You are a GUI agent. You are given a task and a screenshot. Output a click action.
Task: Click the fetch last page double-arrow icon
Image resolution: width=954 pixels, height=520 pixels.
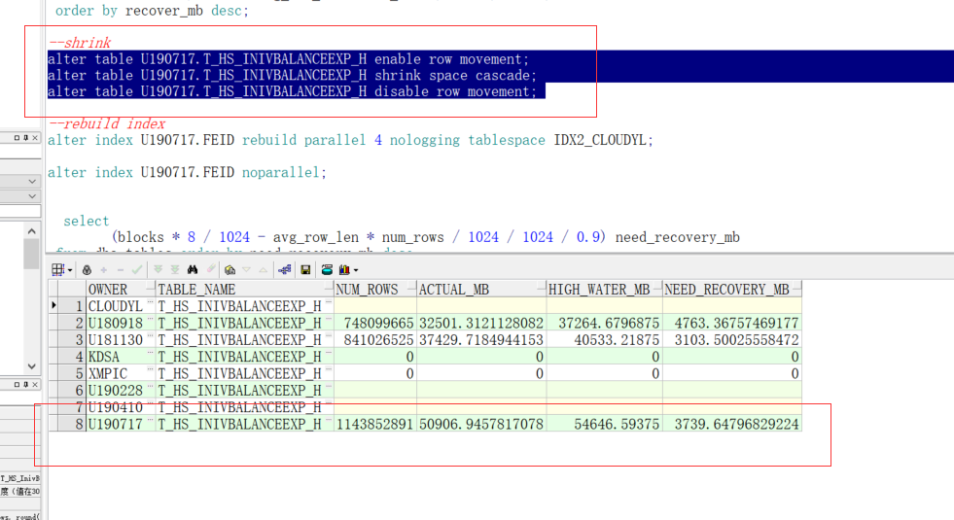[175, 269]
